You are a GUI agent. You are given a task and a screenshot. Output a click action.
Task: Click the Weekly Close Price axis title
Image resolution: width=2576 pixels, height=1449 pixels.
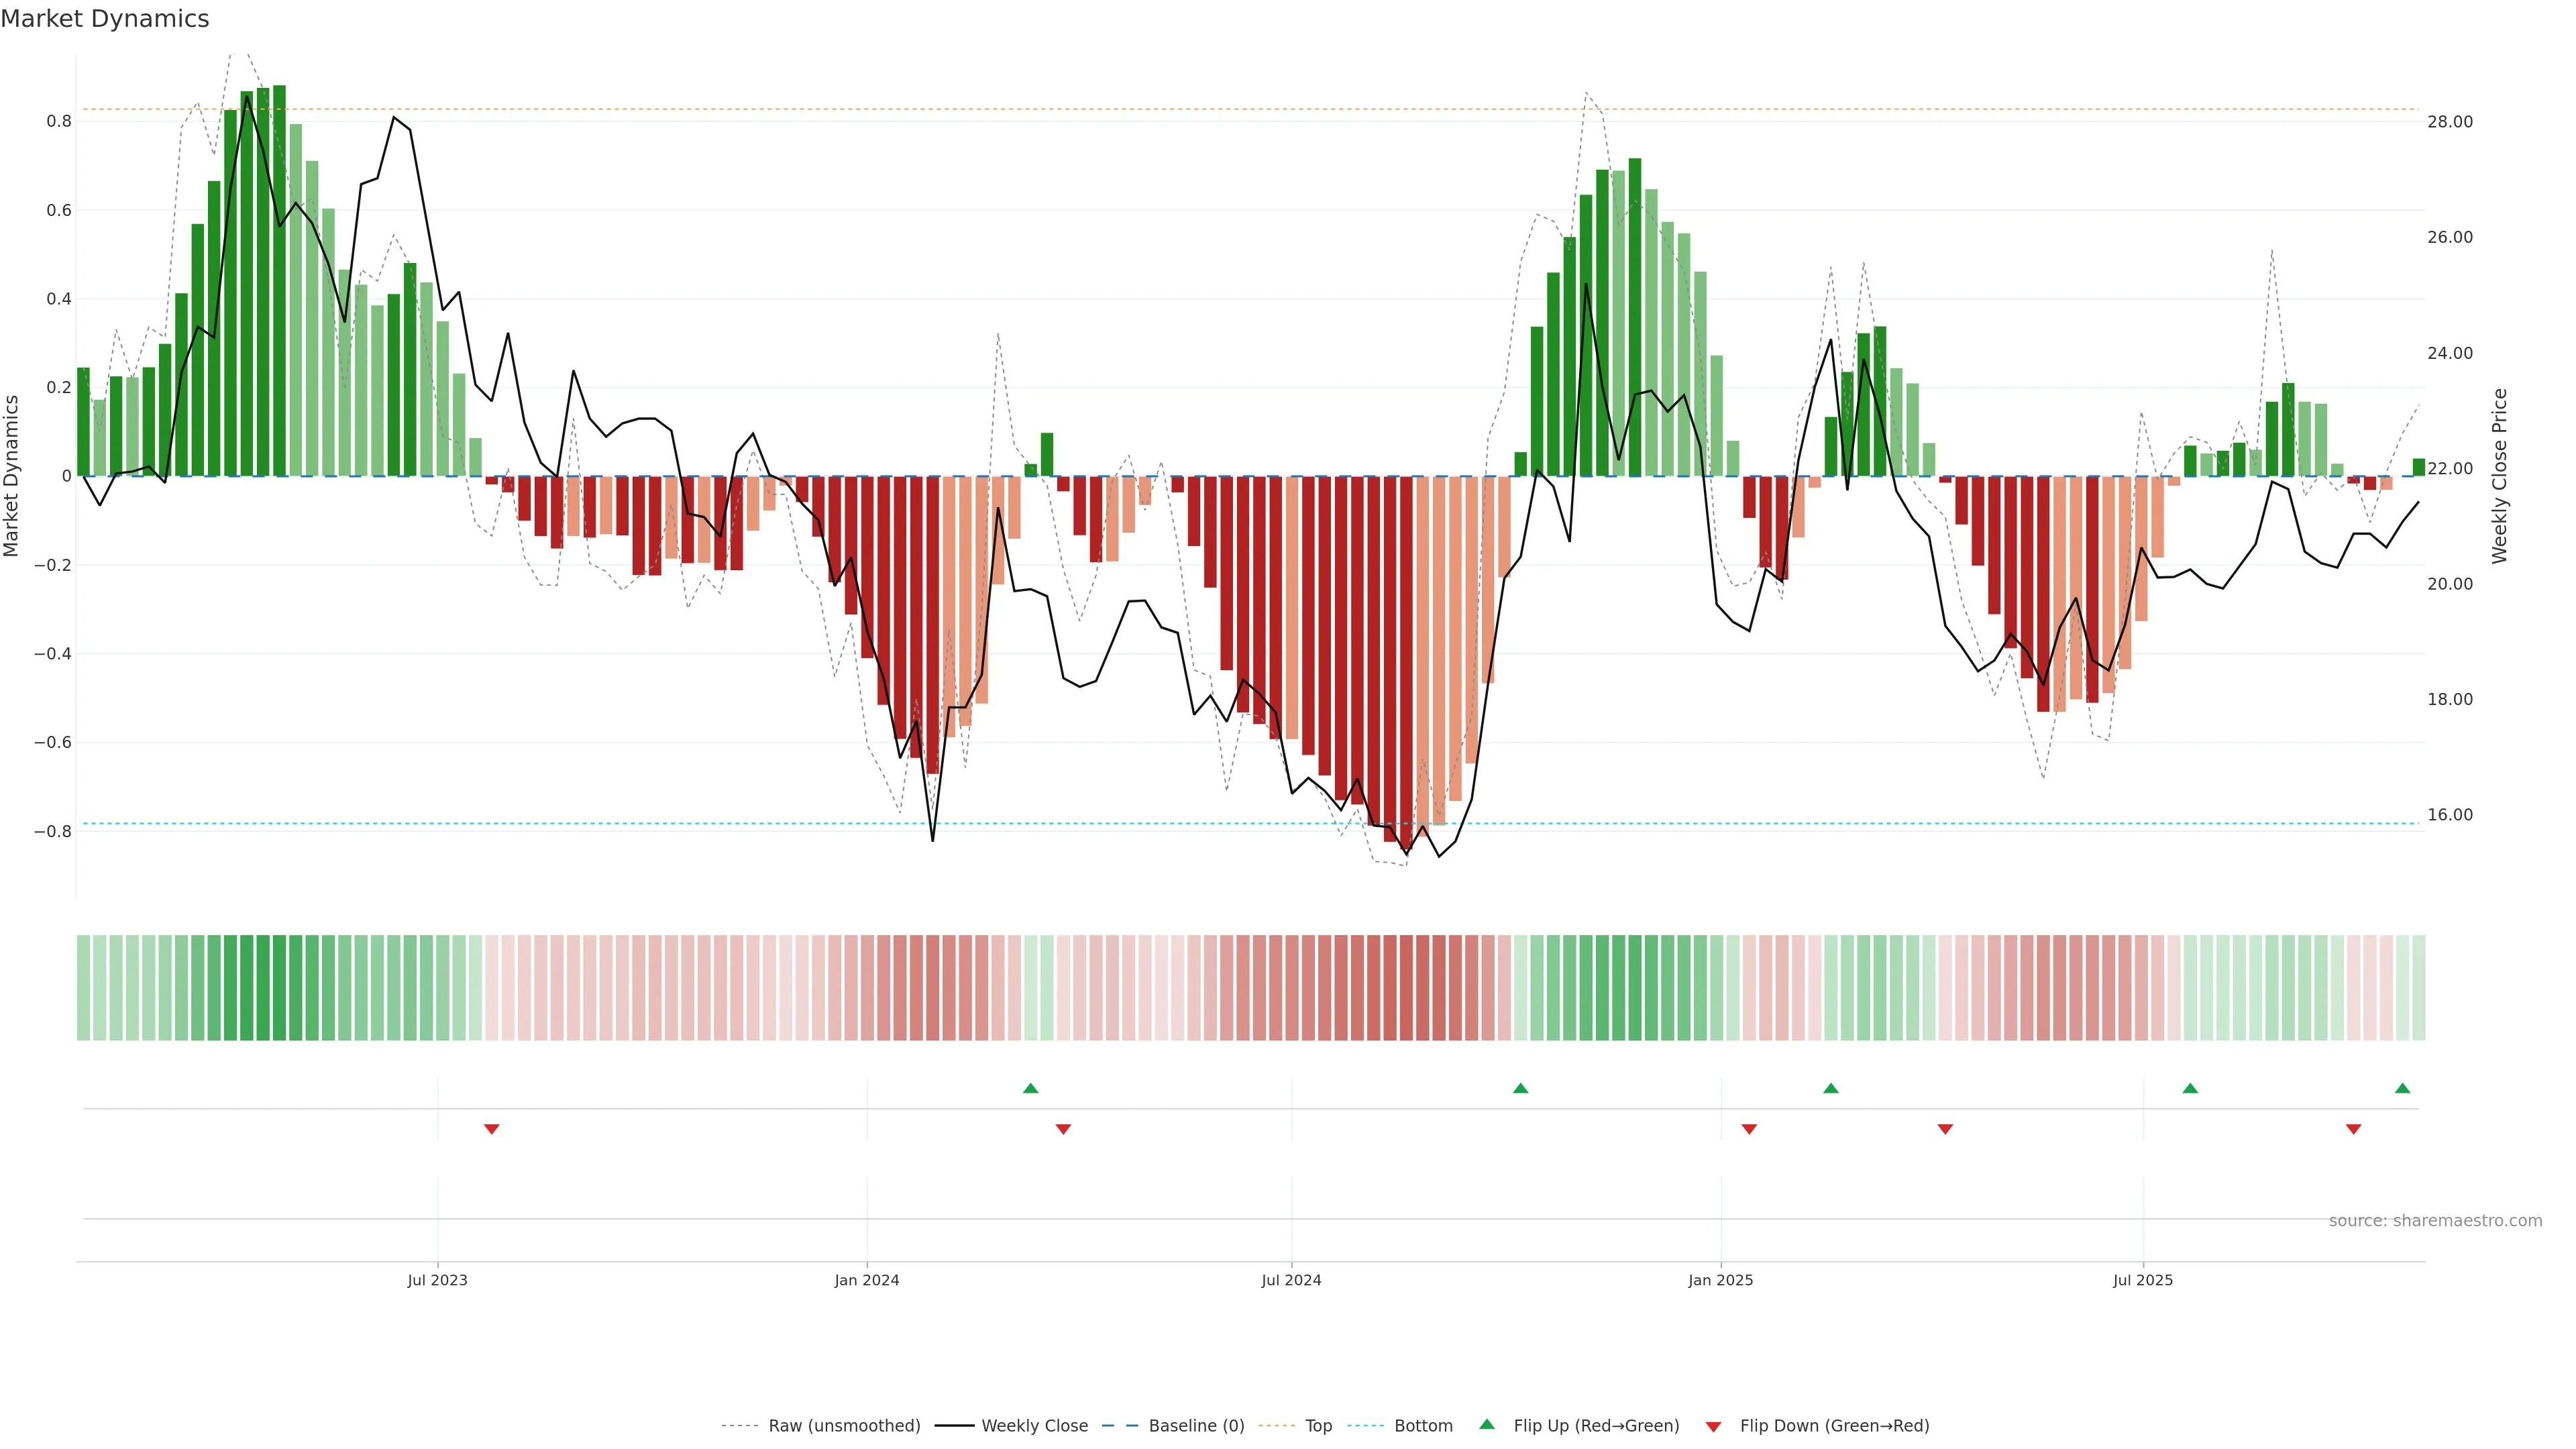click(x=2499, y=476)
